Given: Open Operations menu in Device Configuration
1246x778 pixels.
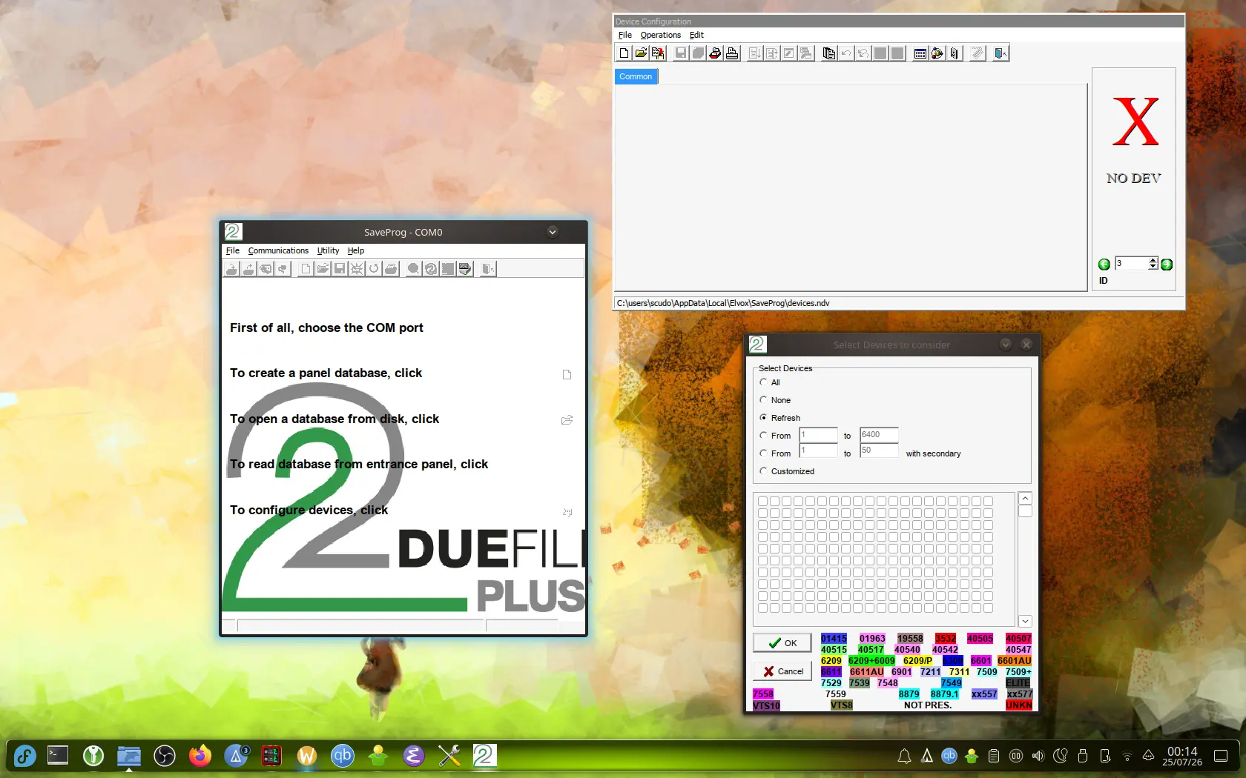Looking at the screenshot, I should [660, 35].
